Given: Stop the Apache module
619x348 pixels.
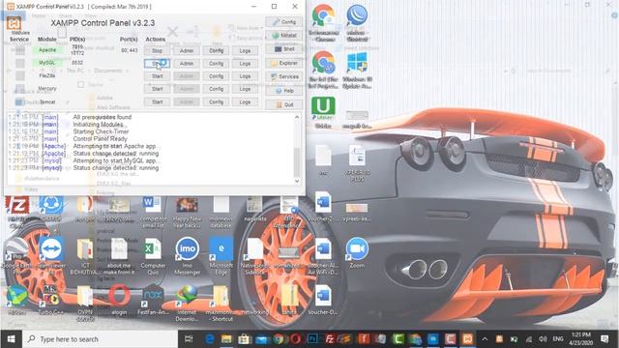Looking at the screenshot, I should tap(157, 50).
